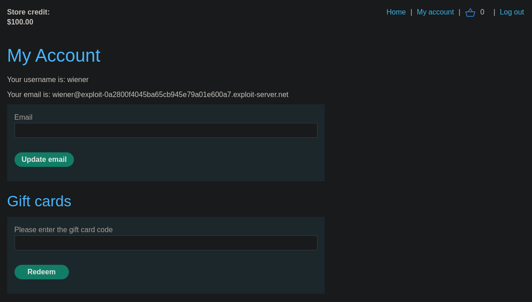Click the 'Your username is: wiener' text

(x=48, y=80)
